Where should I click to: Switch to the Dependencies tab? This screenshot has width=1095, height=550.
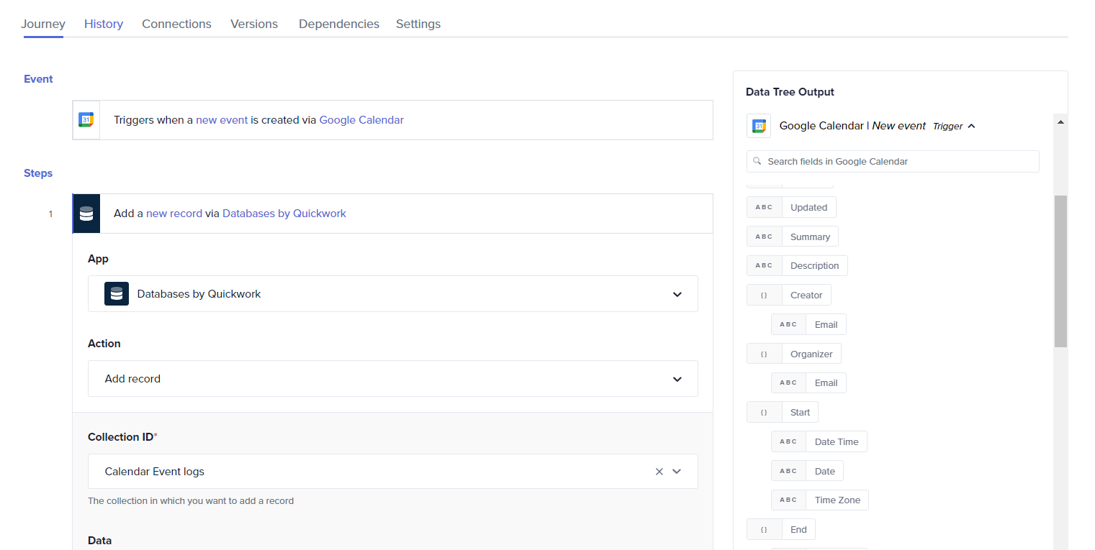pyautogui.click(x=339, y=24)
